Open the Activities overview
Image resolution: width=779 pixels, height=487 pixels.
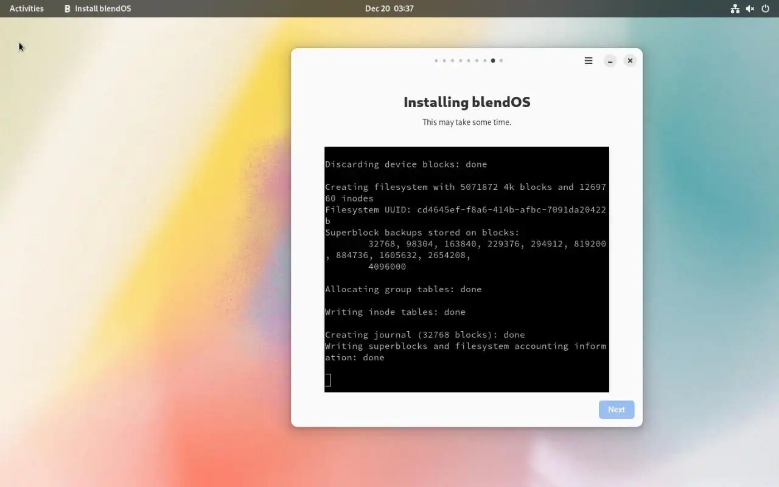tap(27, 9)
